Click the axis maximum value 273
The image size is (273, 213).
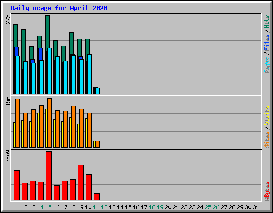pos(8,19)
